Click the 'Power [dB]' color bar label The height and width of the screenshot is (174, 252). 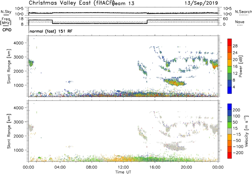[240, 66]
